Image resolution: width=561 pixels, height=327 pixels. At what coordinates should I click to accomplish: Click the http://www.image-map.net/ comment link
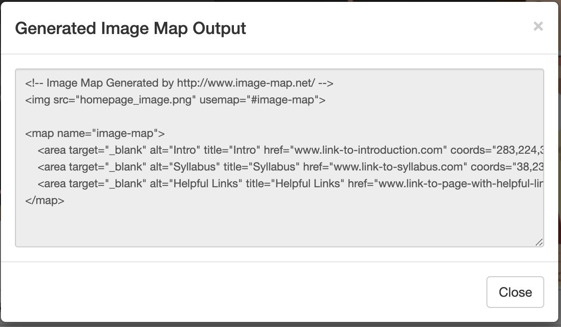point(245,83)
